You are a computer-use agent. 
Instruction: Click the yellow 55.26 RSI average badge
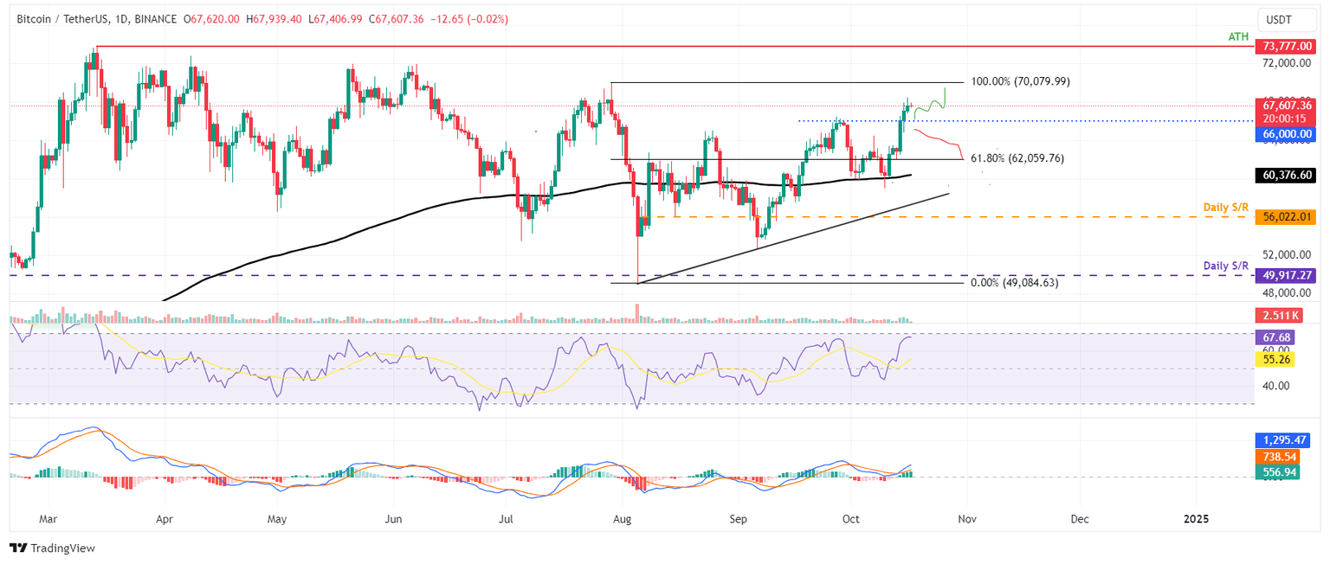coord(1275,358)
